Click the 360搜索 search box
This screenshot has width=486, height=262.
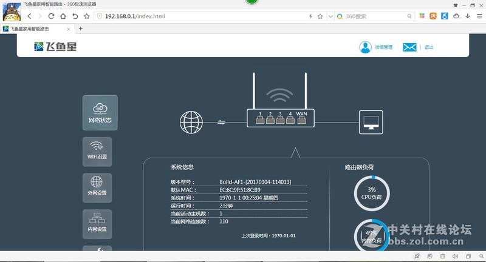pos(375,16)
